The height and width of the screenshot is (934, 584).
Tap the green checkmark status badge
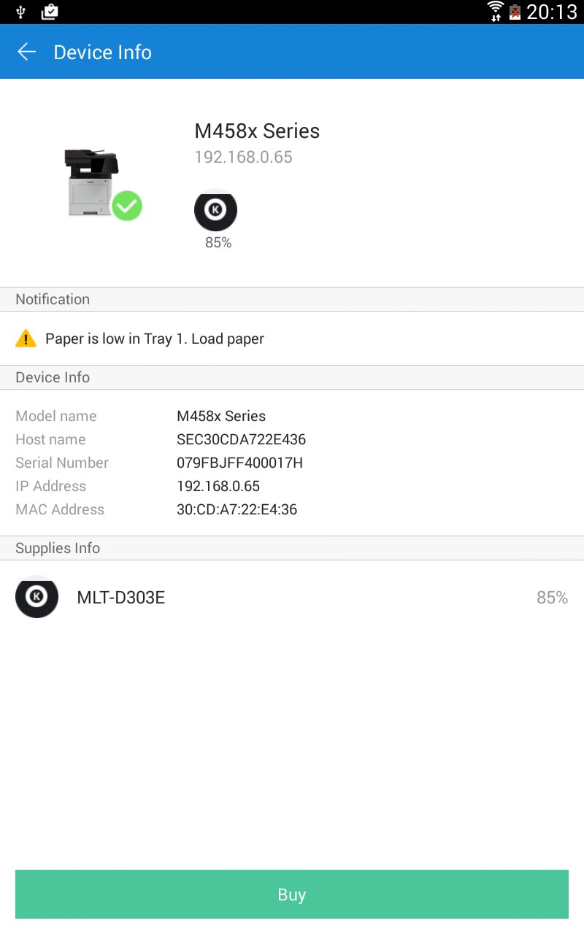pos(127,206)
